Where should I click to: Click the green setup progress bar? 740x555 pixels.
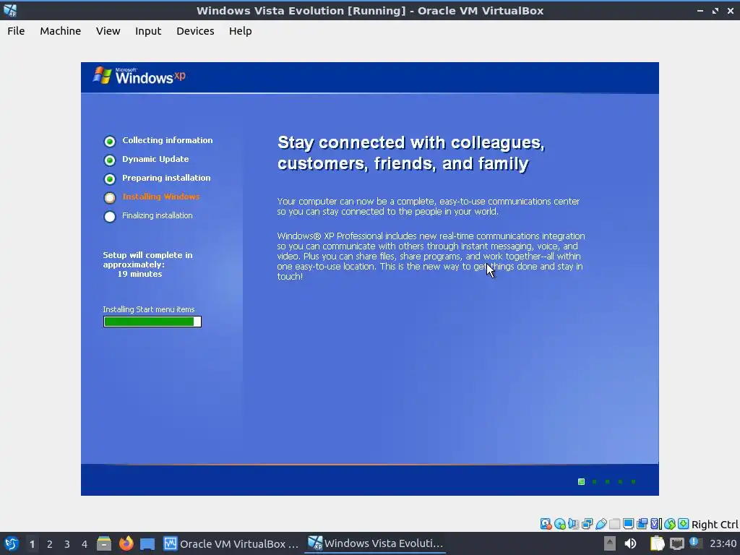tap(152, 322)
